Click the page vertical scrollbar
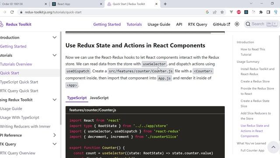 tap(279, 88)
